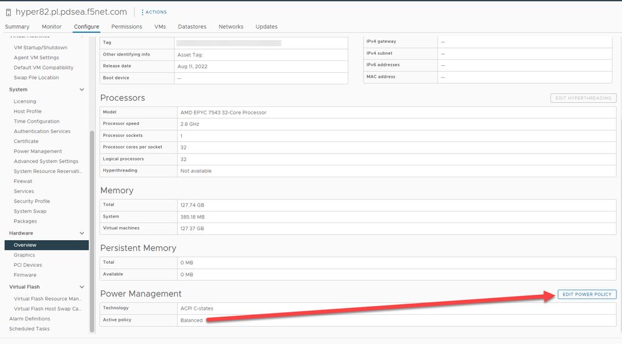Screen dimensions: 622x344
Task: Click the host icon beside hyper82.pl.pdsea.f5net.com
Action: [x=9, y=12]
